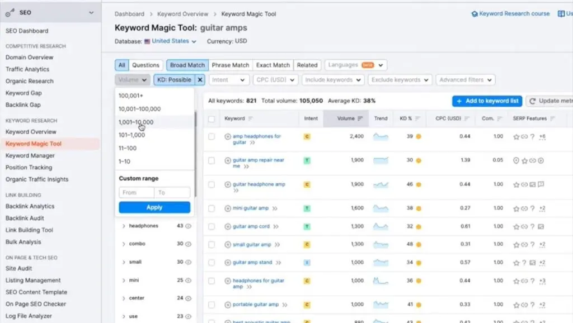Click the Keyword column sort icon
573x323 pixels.
pyautogui.click(x=251, y=118)
